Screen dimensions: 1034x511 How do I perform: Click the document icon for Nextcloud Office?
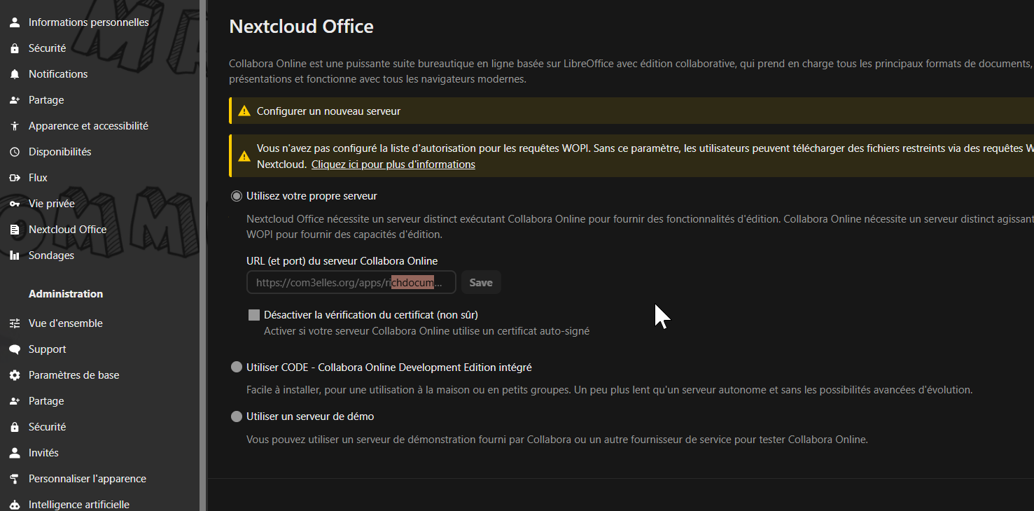(15, 230)
